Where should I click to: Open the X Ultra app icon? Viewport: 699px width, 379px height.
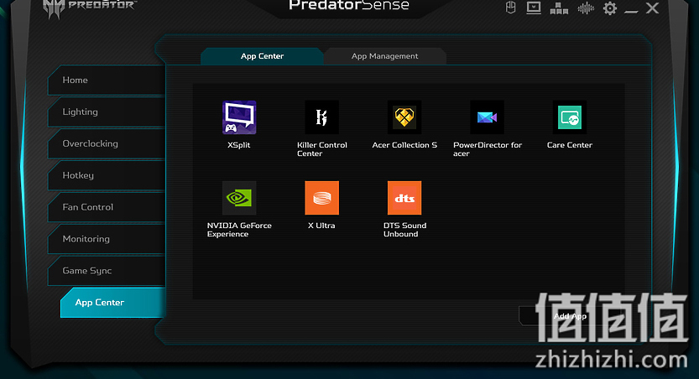[322, 198]
